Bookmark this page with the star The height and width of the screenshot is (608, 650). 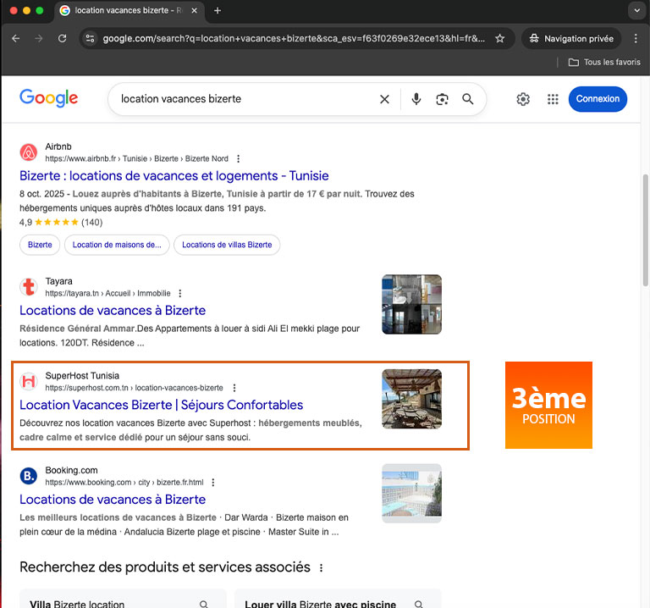pos(499,39)
